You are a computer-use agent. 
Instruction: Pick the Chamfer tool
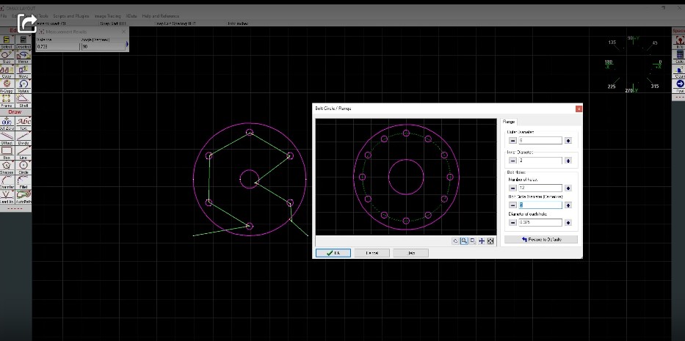7,182
